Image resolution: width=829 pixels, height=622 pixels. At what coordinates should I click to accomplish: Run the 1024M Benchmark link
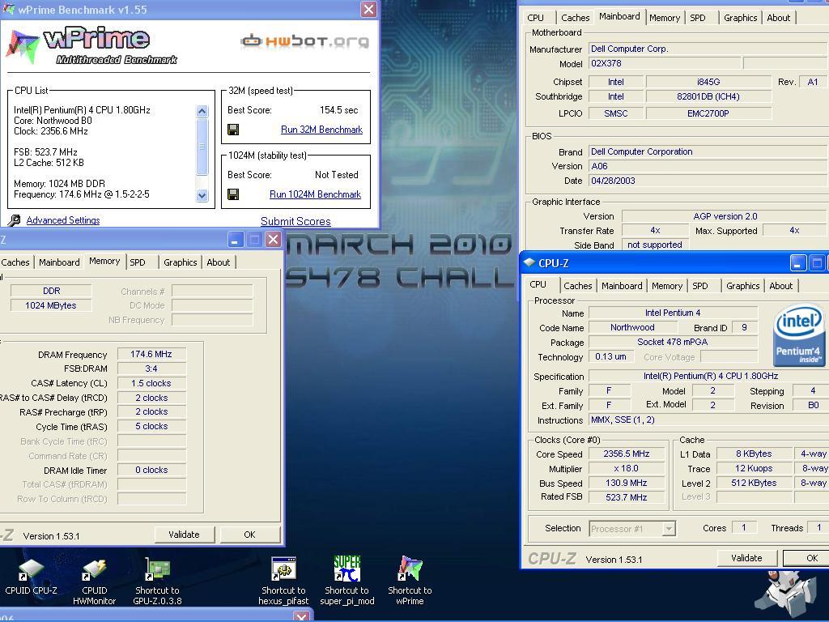point(315,194)
